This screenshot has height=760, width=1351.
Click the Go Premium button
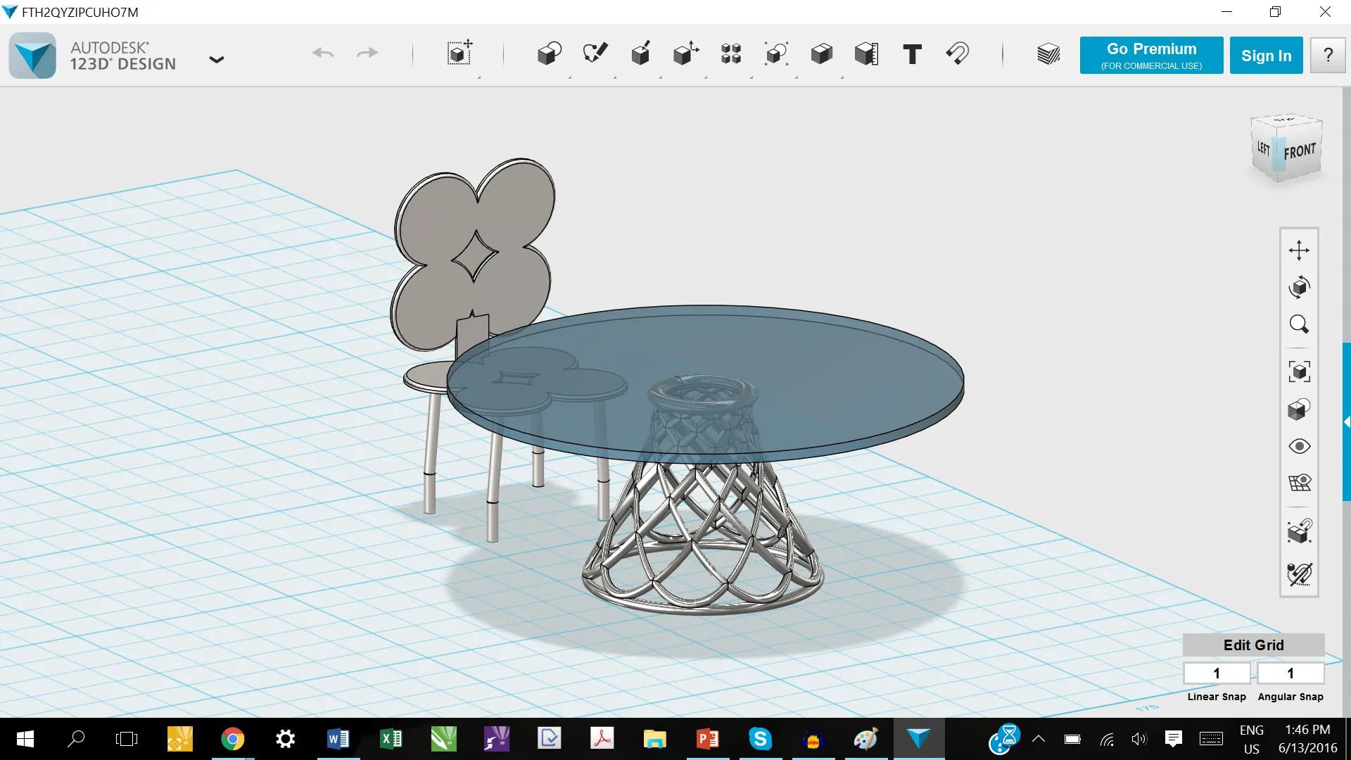1151,56
